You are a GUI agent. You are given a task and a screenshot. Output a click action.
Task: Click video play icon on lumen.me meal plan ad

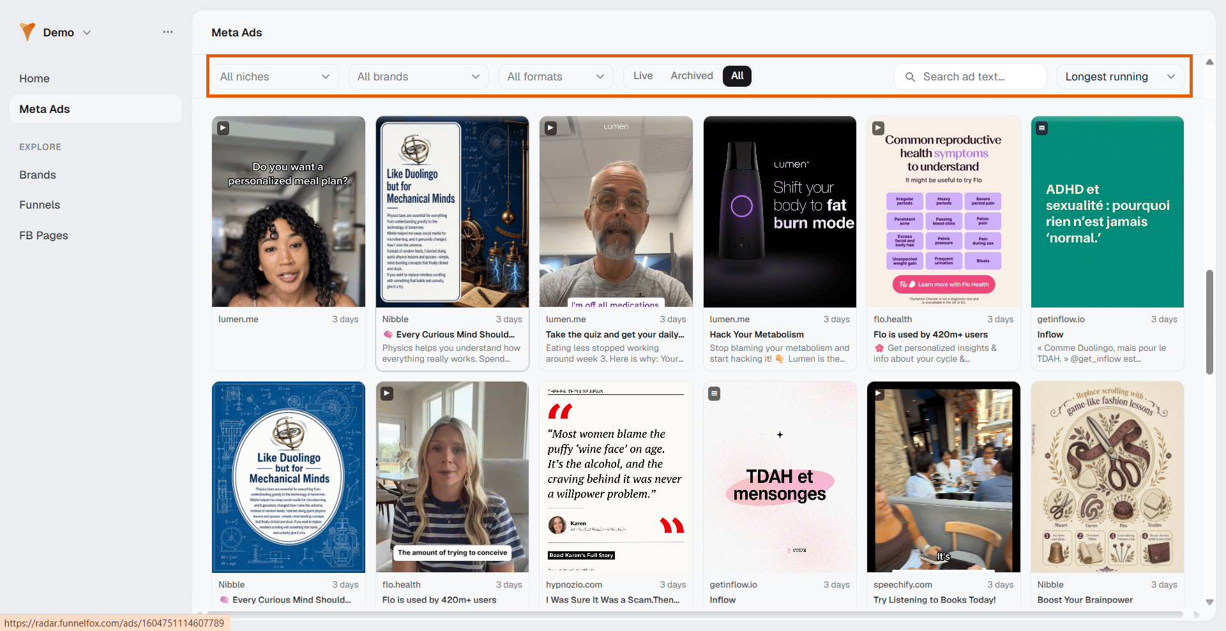[x=223, y=128]
